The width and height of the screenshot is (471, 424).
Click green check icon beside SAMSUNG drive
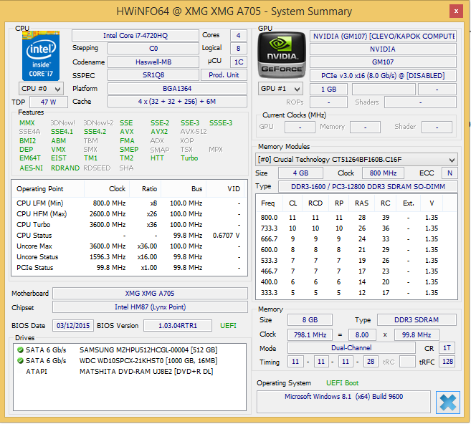(x=20, y=350)
